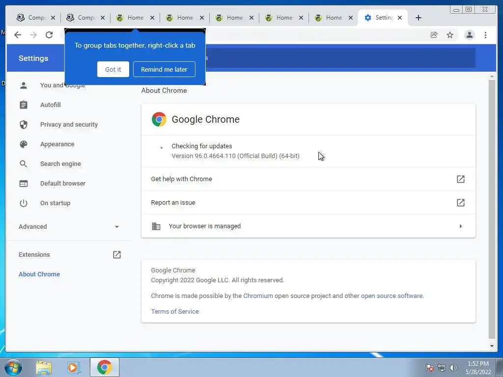Click the Autofill clipboard icon
The height and width of the screenshot is (377, 503).
tap(24, 105)
